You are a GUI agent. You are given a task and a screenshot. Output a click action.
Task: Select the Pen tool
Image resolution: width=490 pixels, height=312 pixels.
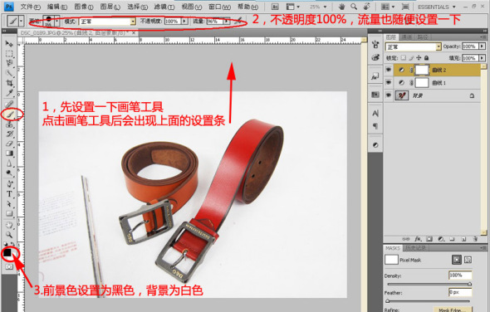pos(9,183)
